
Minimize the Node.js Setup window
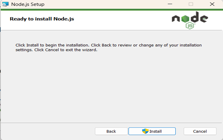(170, 4)
